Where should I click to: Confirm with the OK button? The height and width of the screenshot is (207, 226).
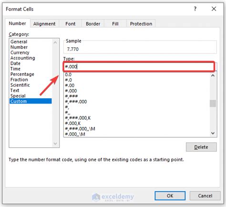pos(170,196)
